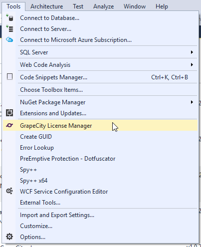201x247 pixels.
Task: Select Import and Export Settings
Action: tap(57, 215)
